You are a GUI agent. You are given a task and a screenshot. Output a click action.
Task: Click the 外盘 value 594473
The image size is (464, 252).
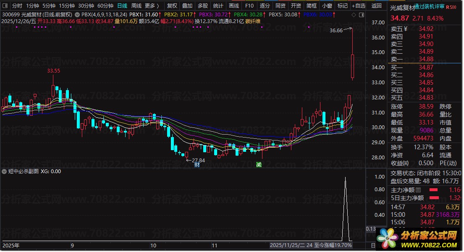423,138
